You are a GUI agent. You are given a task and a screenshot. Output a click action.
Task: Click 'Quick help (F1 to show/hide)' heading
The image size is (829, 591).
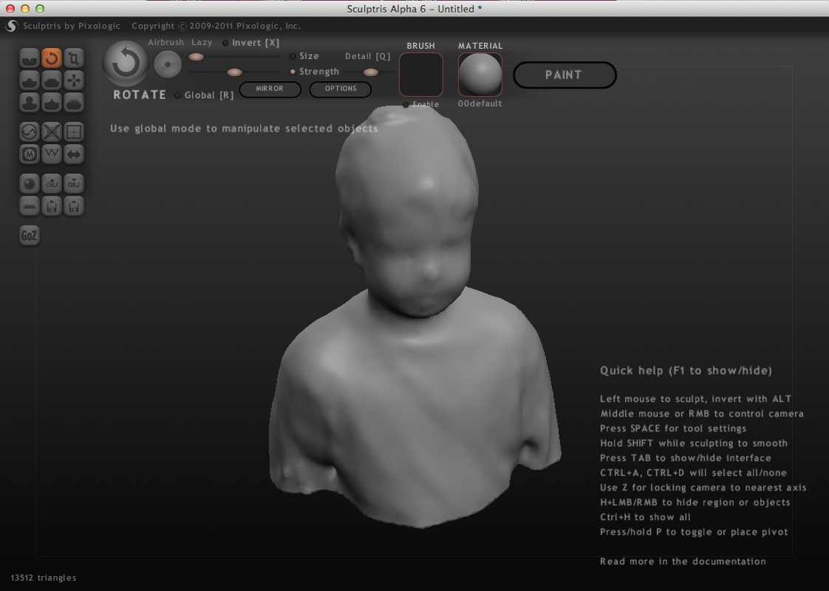[x=686, y=371]
